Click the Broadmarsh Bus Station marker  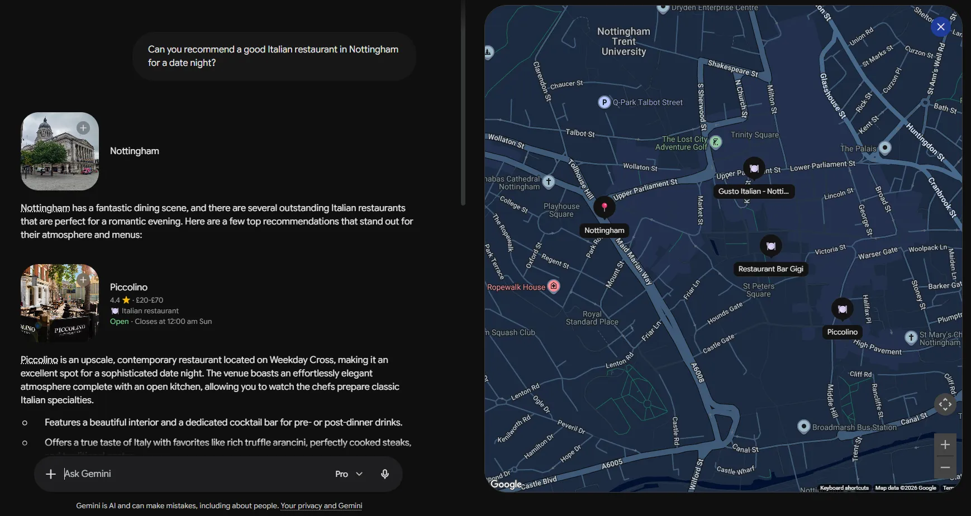click(803, 427)
